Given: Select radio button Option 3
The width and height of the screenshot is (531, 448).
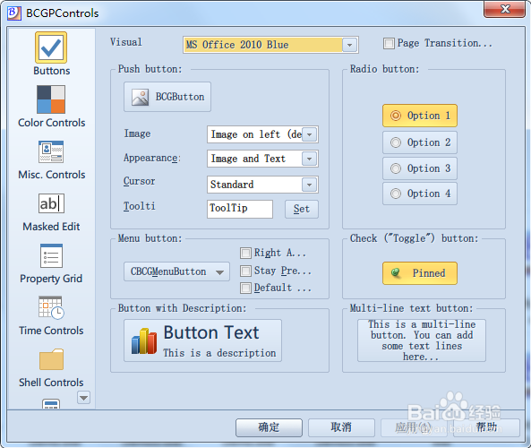Looking at the screenshot, I should click(420, 168).
